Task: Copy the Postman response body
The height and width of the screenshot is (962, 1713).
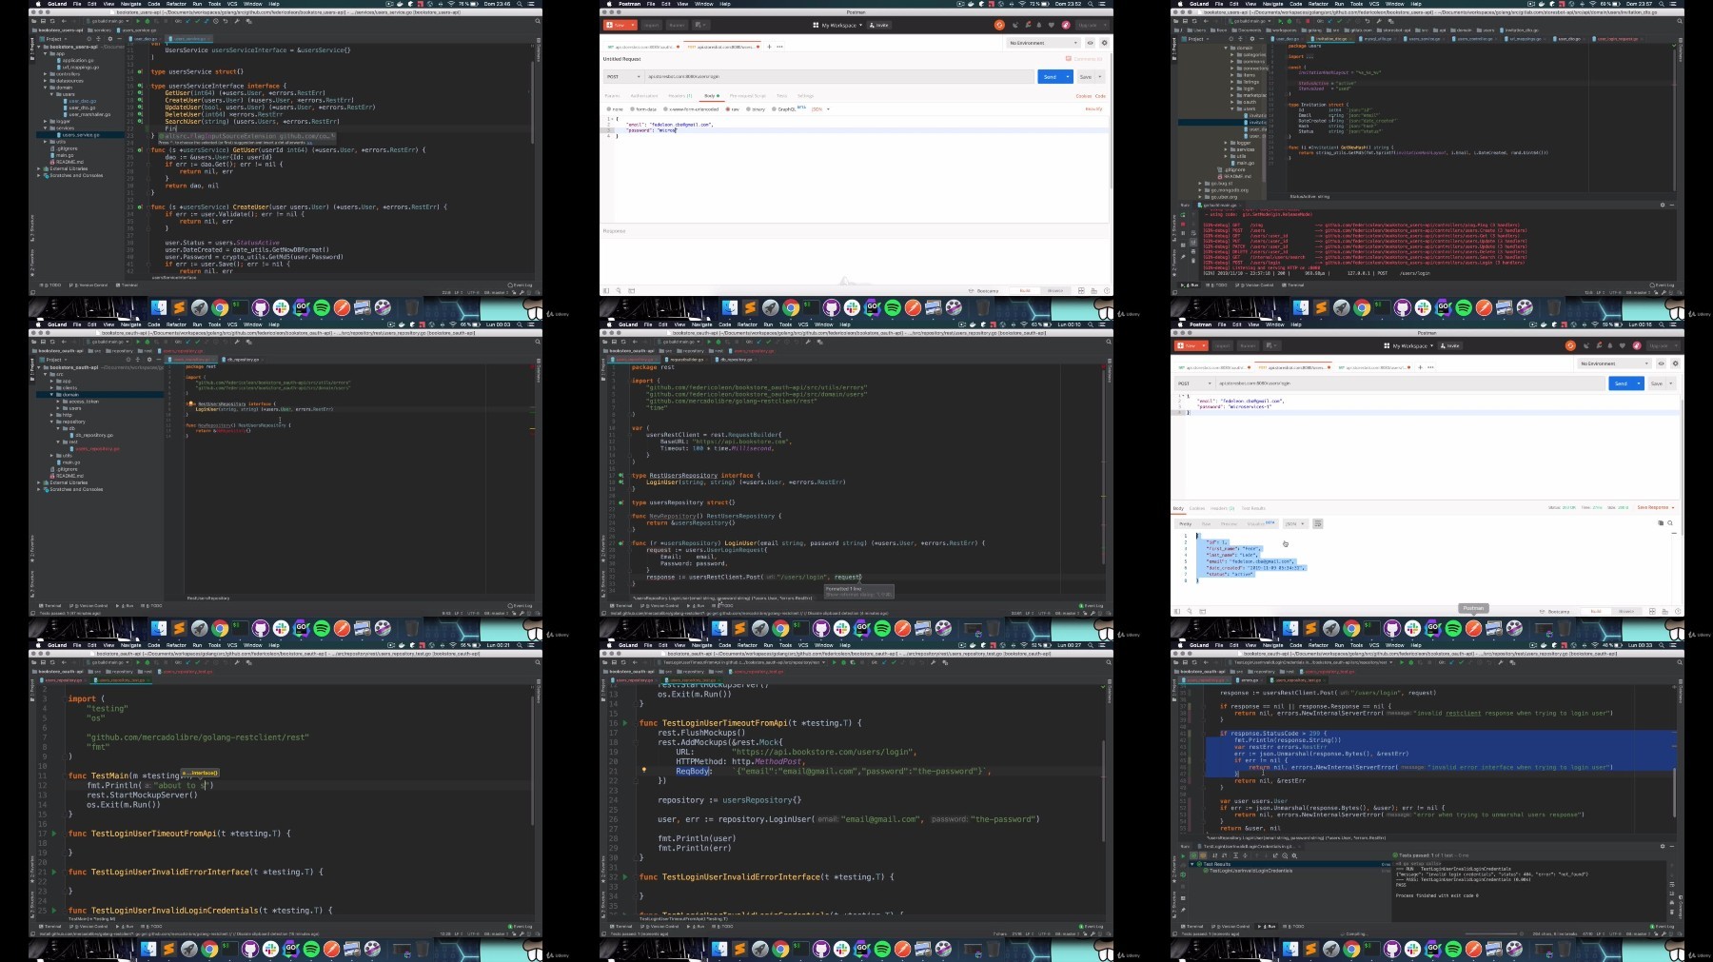Action: click(1661, 522)
